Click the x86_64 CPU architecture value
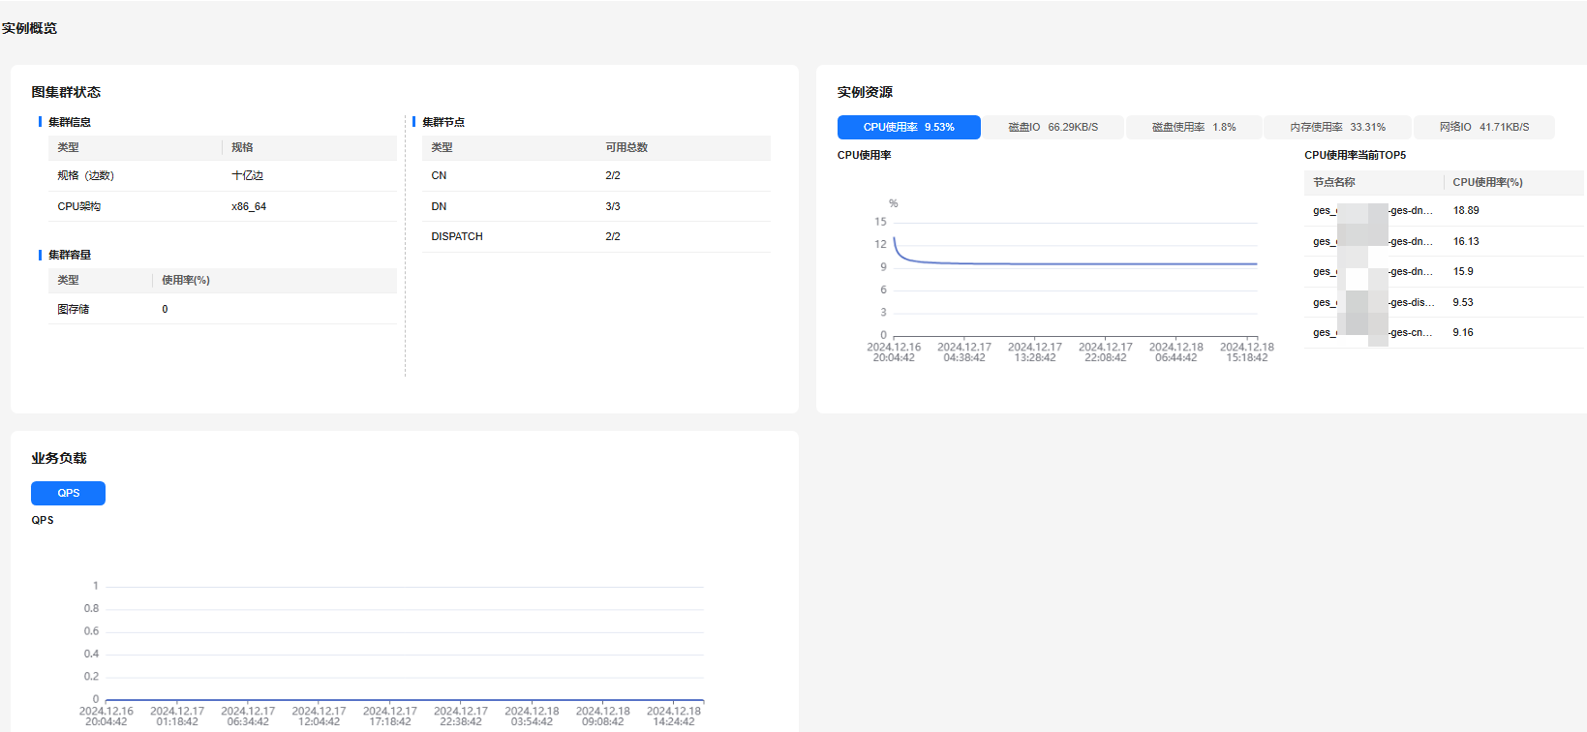The height and width of the screenshot is (732, 1587). click(249, 206)
